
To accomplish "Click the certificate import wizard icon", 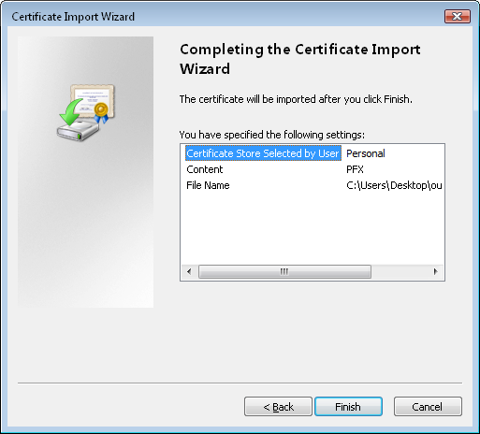I will [86, 113].
